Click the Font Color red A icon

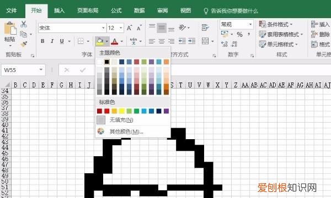coord(114,41)
